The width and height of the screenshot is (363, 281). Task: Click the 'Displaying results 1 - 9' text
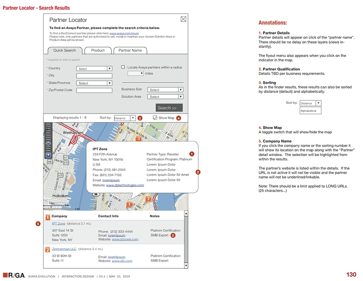[x=70, y=117]
